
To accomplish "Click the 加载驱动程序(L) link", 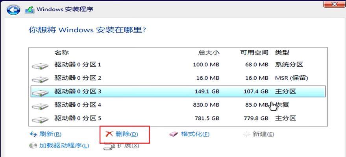I will click(64, 145).
